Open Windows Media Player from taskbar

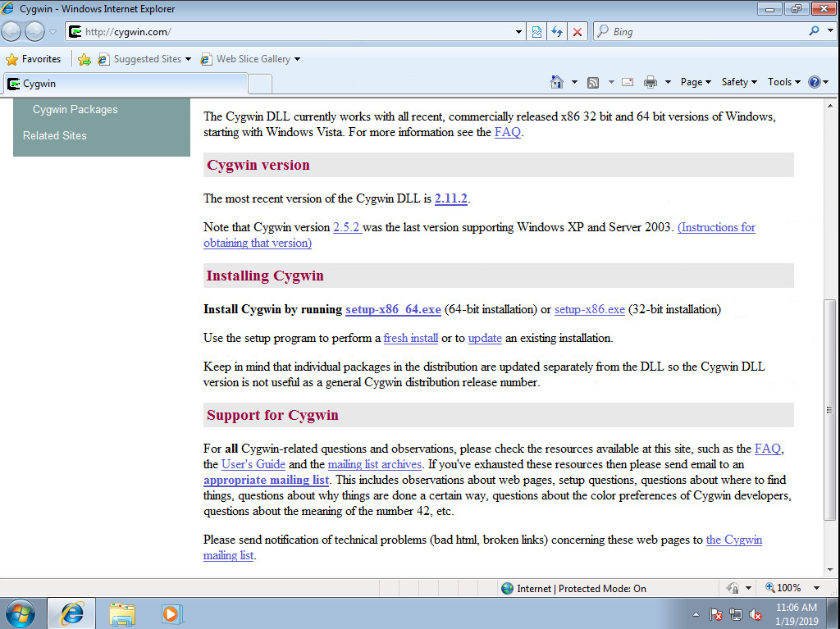[x=171, y=613]
